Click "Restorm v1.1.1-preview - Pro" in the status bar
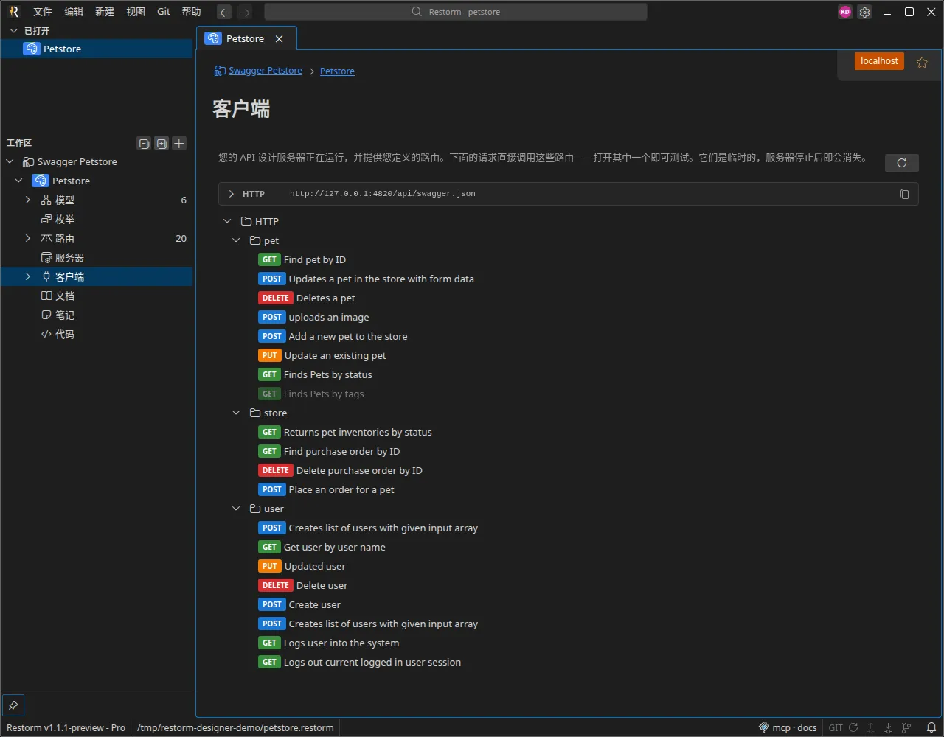The image size is (944, 737). pos(66,727)
